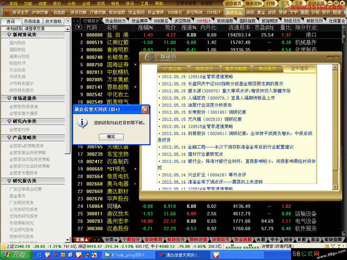The image size is (347, 260).
Task: Click the blue info icon in the dialog
Action: click(82, 123)
